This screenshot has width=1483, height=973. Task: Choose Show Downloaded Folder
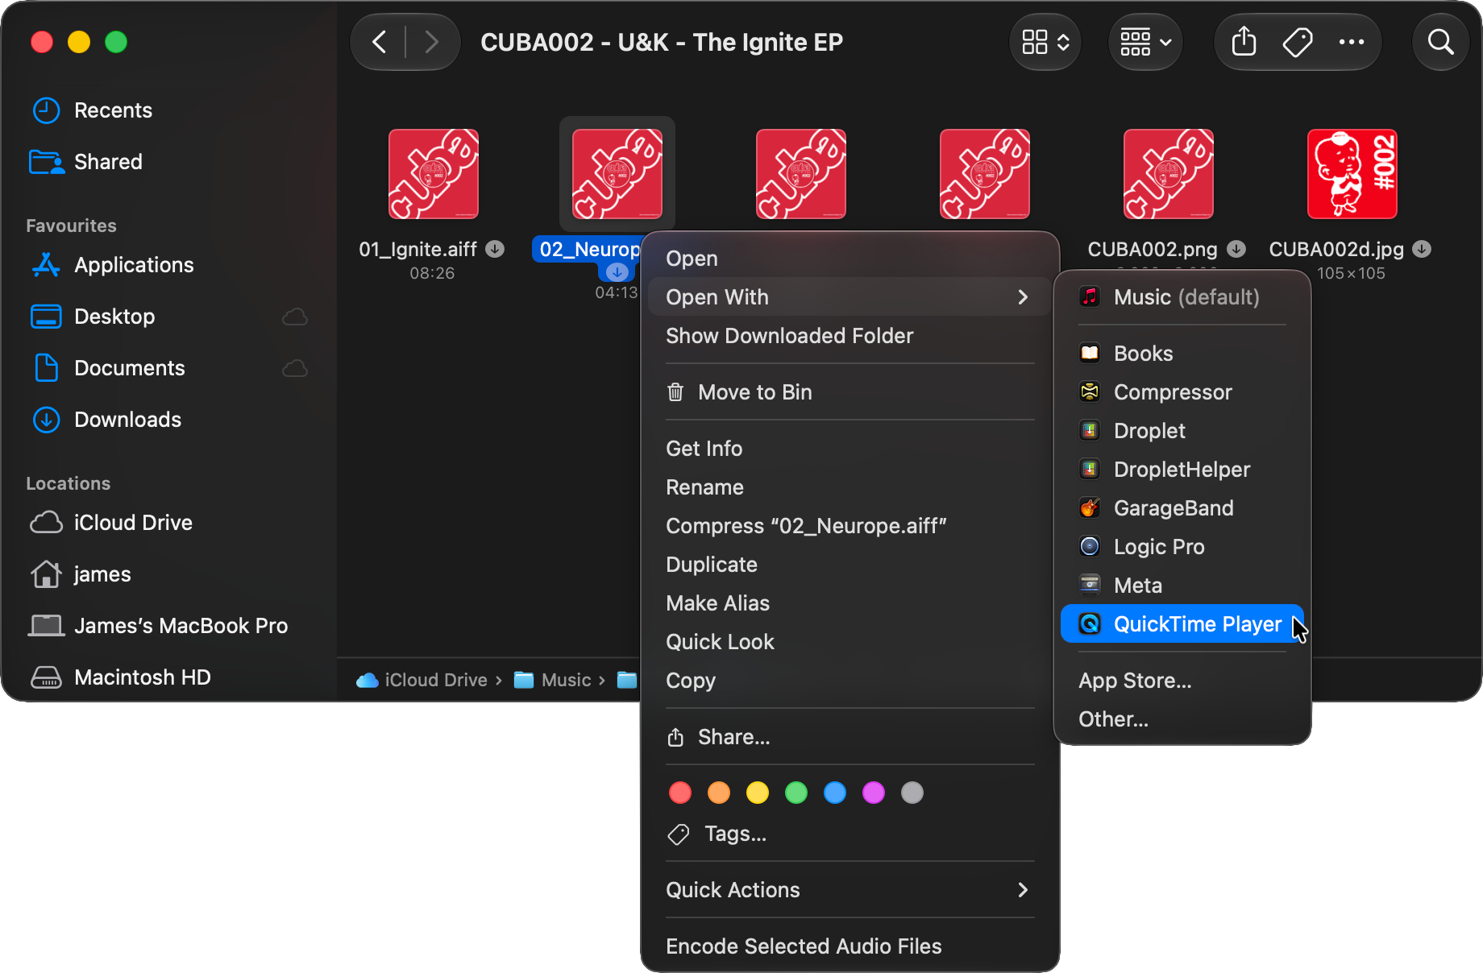850,336
